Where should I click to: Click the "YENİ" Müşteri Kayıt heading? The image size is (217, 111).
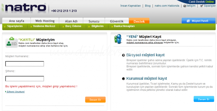(x=144, y=37)
